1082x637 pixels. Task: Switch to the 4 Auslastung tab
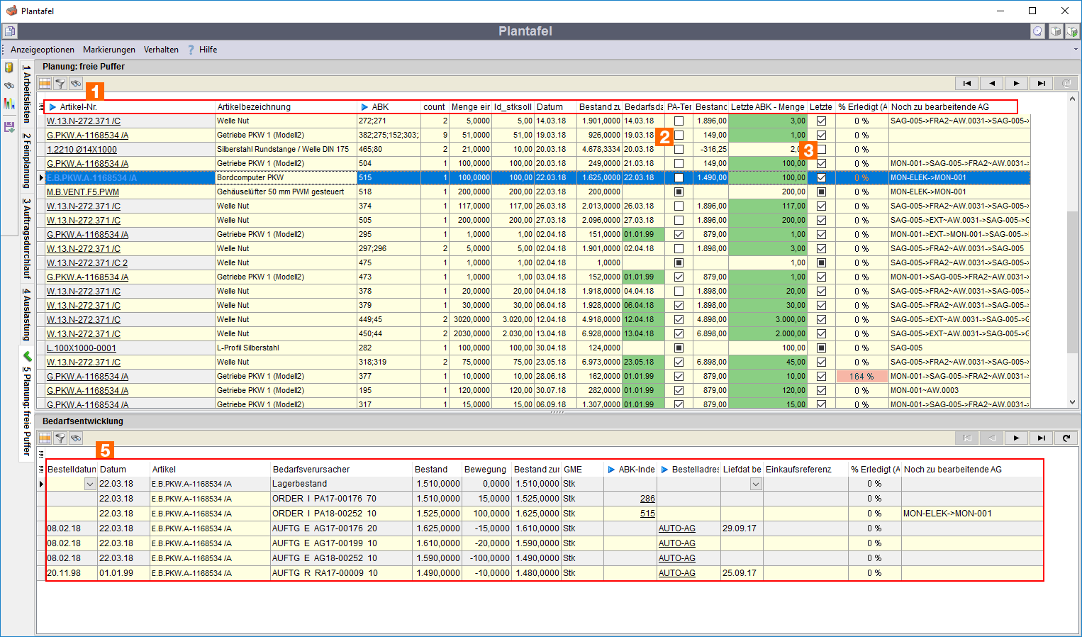27,314
